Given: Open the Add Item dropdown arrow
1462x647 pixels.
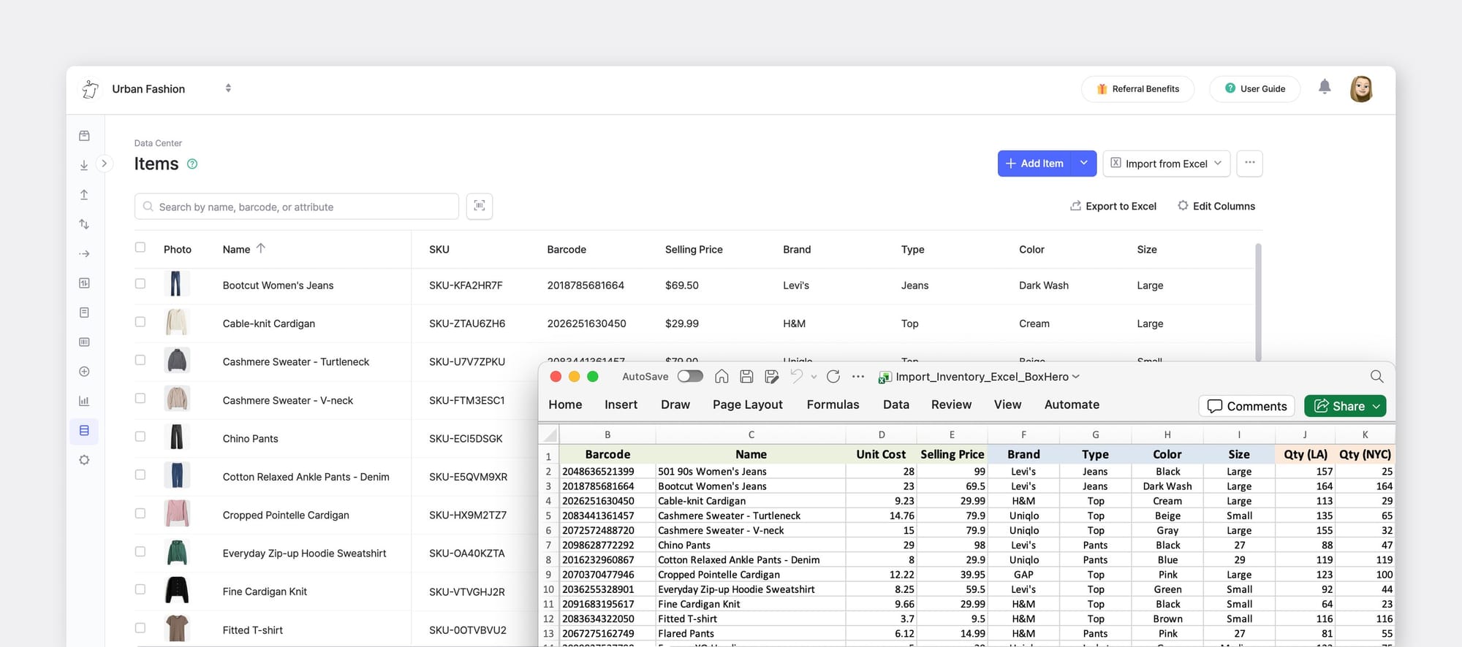Looking at the screenshot, I should click(x=1083, y=164).
